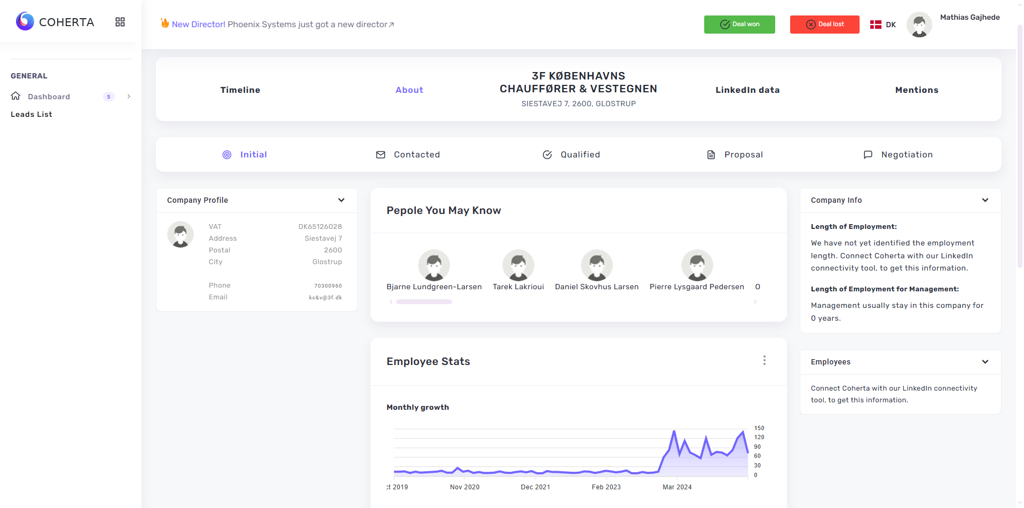Viewport: 1024px width, 508px height.
Task: Open Employee Stats three-dot menu
Action: [765, 360]
